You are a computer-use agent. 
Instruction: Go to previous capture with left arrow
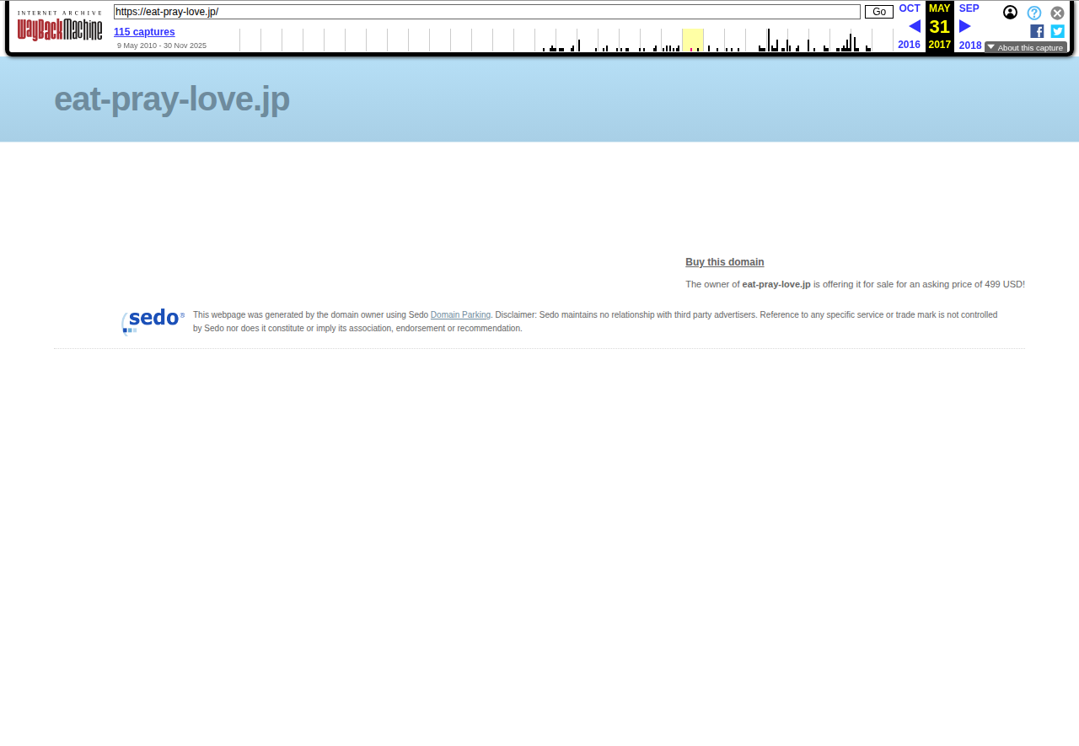[914, 26]
